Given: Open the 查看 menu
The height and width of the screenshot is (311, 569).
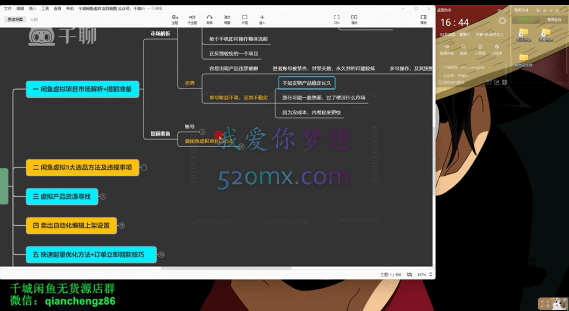Looking at the screenshot, I should pyautogui.click(x=57, y=8).
